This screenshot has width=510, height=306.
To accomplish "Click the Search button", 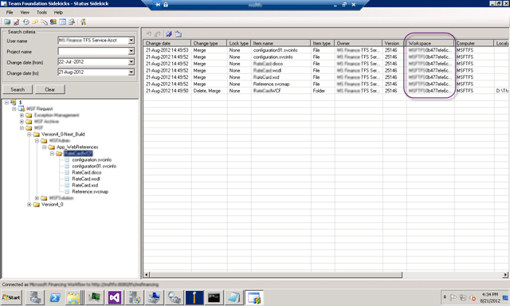I will pos(18,89).
